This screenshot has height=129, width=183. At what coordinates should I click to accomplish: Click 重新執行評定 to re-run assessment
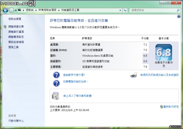point(171,107)
